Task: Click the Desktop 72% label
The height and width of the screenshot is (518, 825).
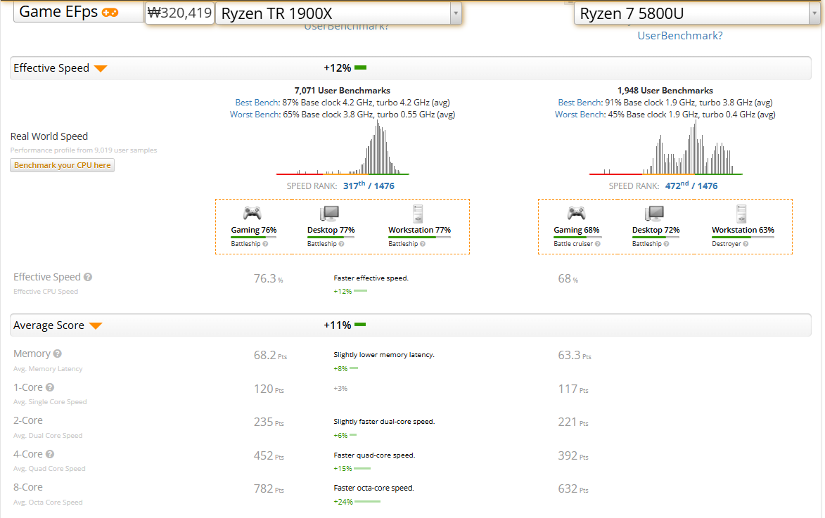Action: (655, 230)
